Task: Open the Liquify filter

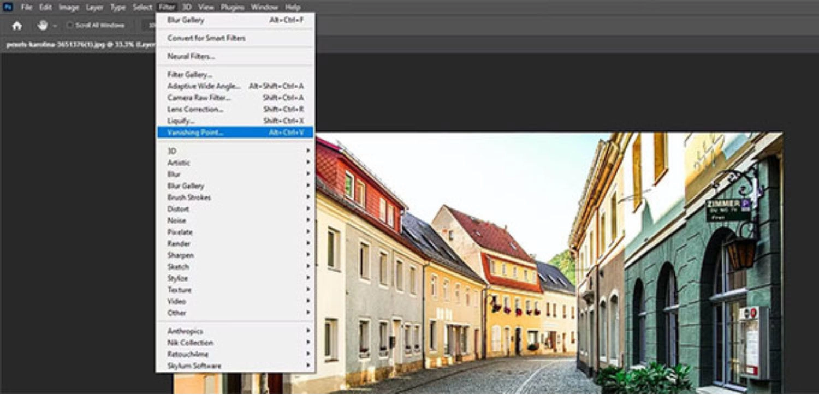Action: tap(235, 121)
